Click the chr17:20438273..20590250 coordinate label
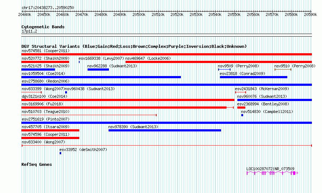Viewport: 322px width, 193px height. pyautogui.click(x=48, y=8)
